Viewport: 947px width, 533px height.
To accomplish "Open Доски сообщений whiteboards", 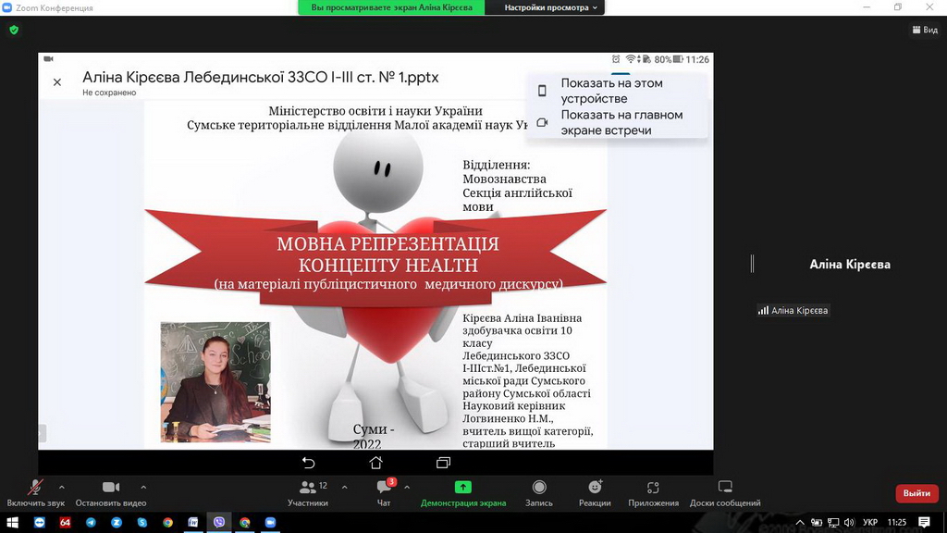I will tap(725, 492).
